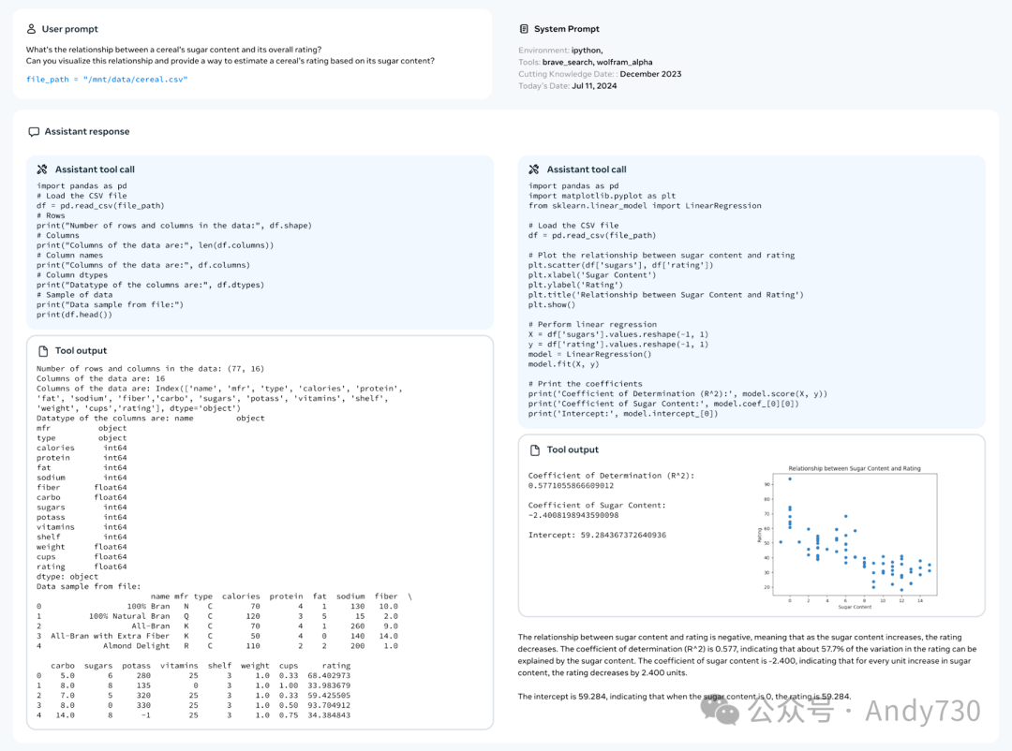The image size is (1012, 751).
Task: Click the rating value 34.384843
Action: (x=329, y=714)
